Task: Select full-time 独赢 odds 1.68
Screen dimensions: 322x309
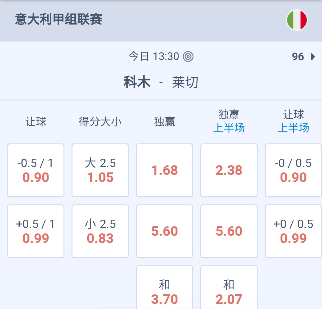Action: point(165,170)
